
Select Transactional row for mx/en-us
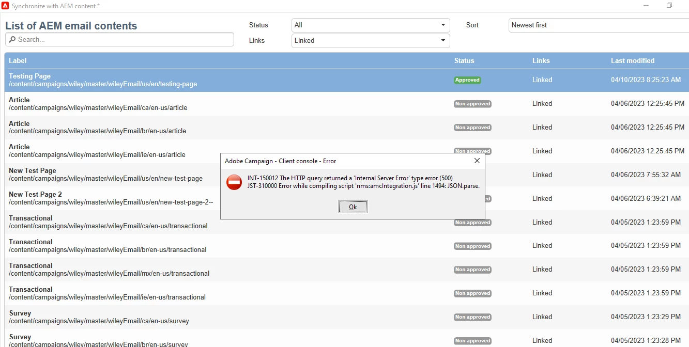(x=347, y=270)
